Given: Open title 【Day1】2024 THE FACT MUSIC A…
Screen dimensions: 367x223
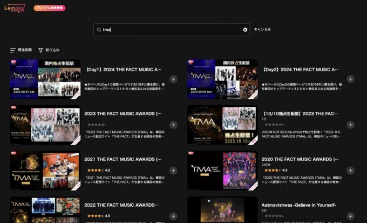Looking at the screenshot, I should tap(124, 70).
